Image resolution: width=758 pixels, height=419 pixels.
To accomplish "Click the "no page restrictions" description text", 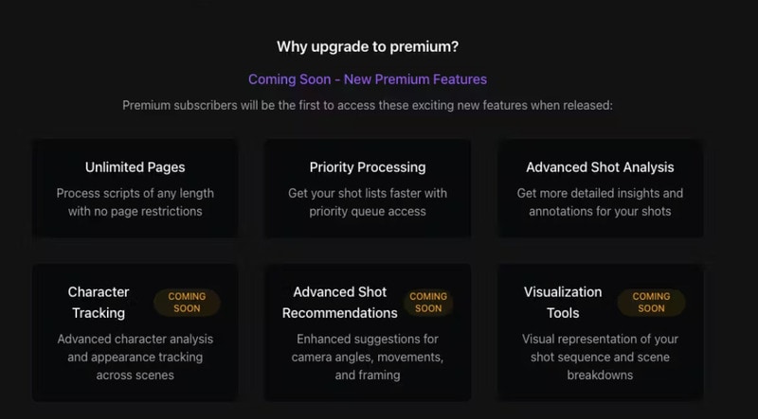I will click(x=135, y=211).
